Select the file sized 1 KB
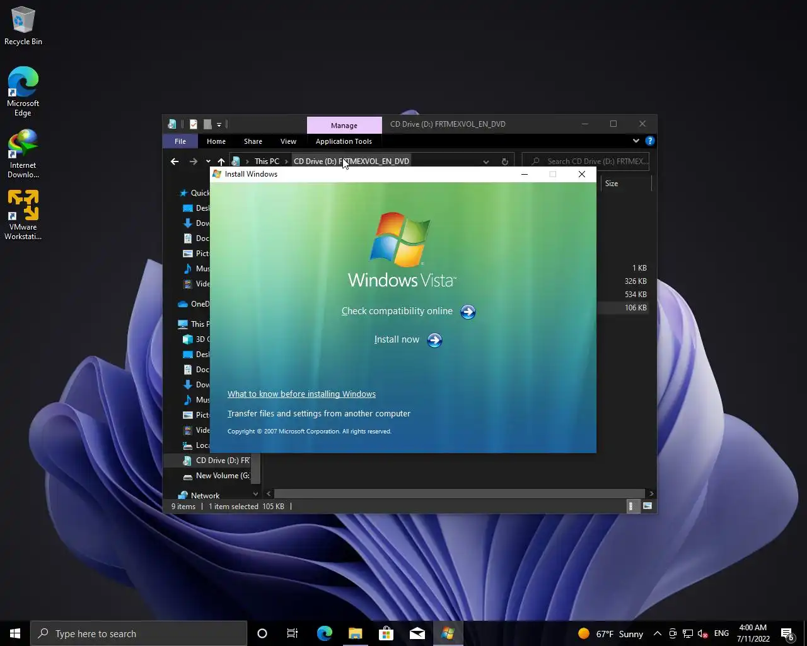This screenshot has width=807, height=646. (639, 268)
